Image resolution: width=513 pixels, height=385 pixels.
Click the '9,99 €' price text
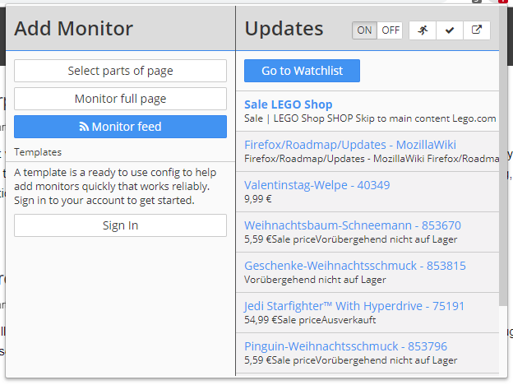pyautogui.click(x=258, y=199)
